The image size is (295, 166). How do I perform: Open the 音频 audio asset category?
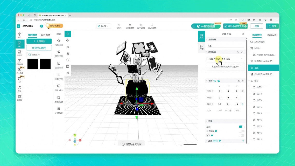point(20,89)
